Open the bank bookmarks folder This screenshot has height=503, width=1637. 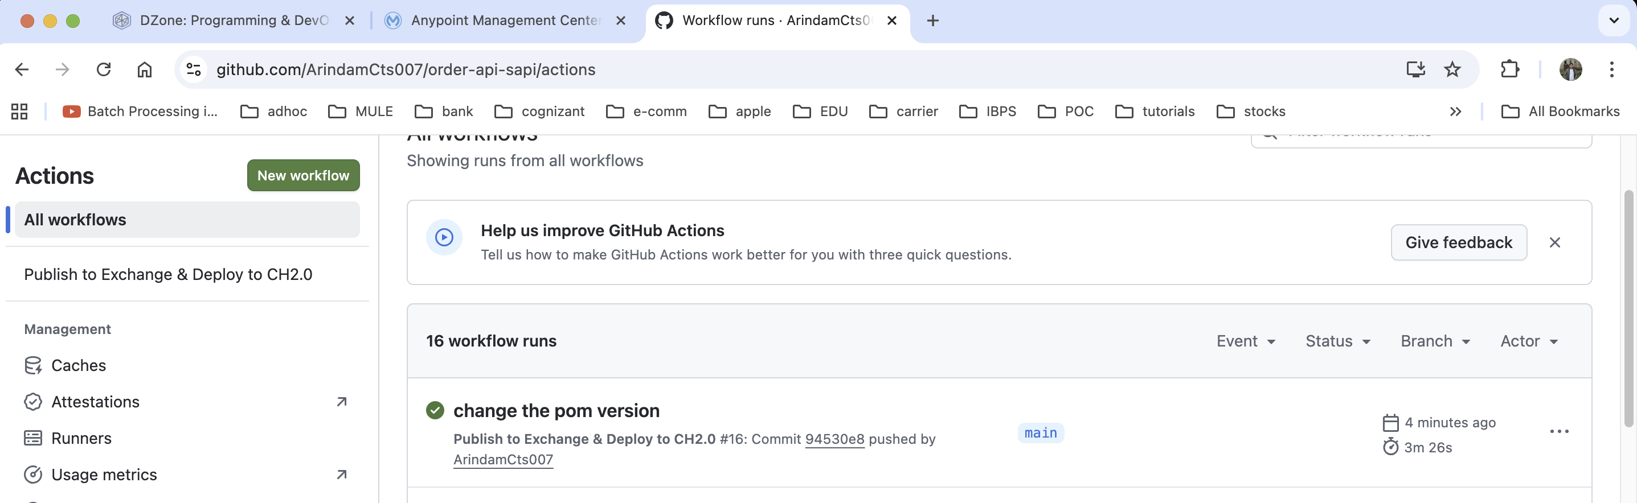(x=444, y=112)
